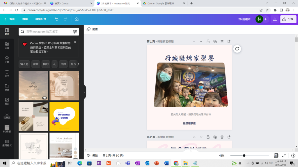
Task: Duplicate page 1 using copy icon
Action: (215, 41)
